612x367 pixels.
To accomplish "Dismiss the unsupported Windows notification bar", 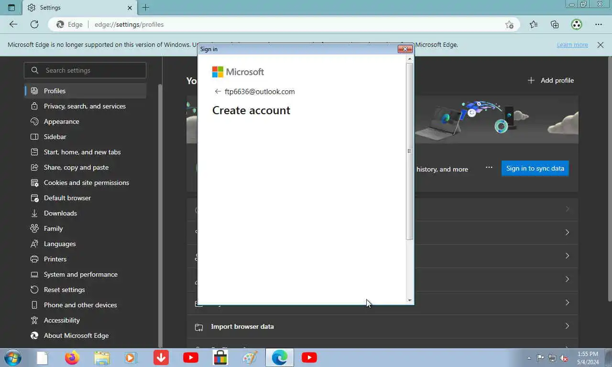I will (601, 45).
